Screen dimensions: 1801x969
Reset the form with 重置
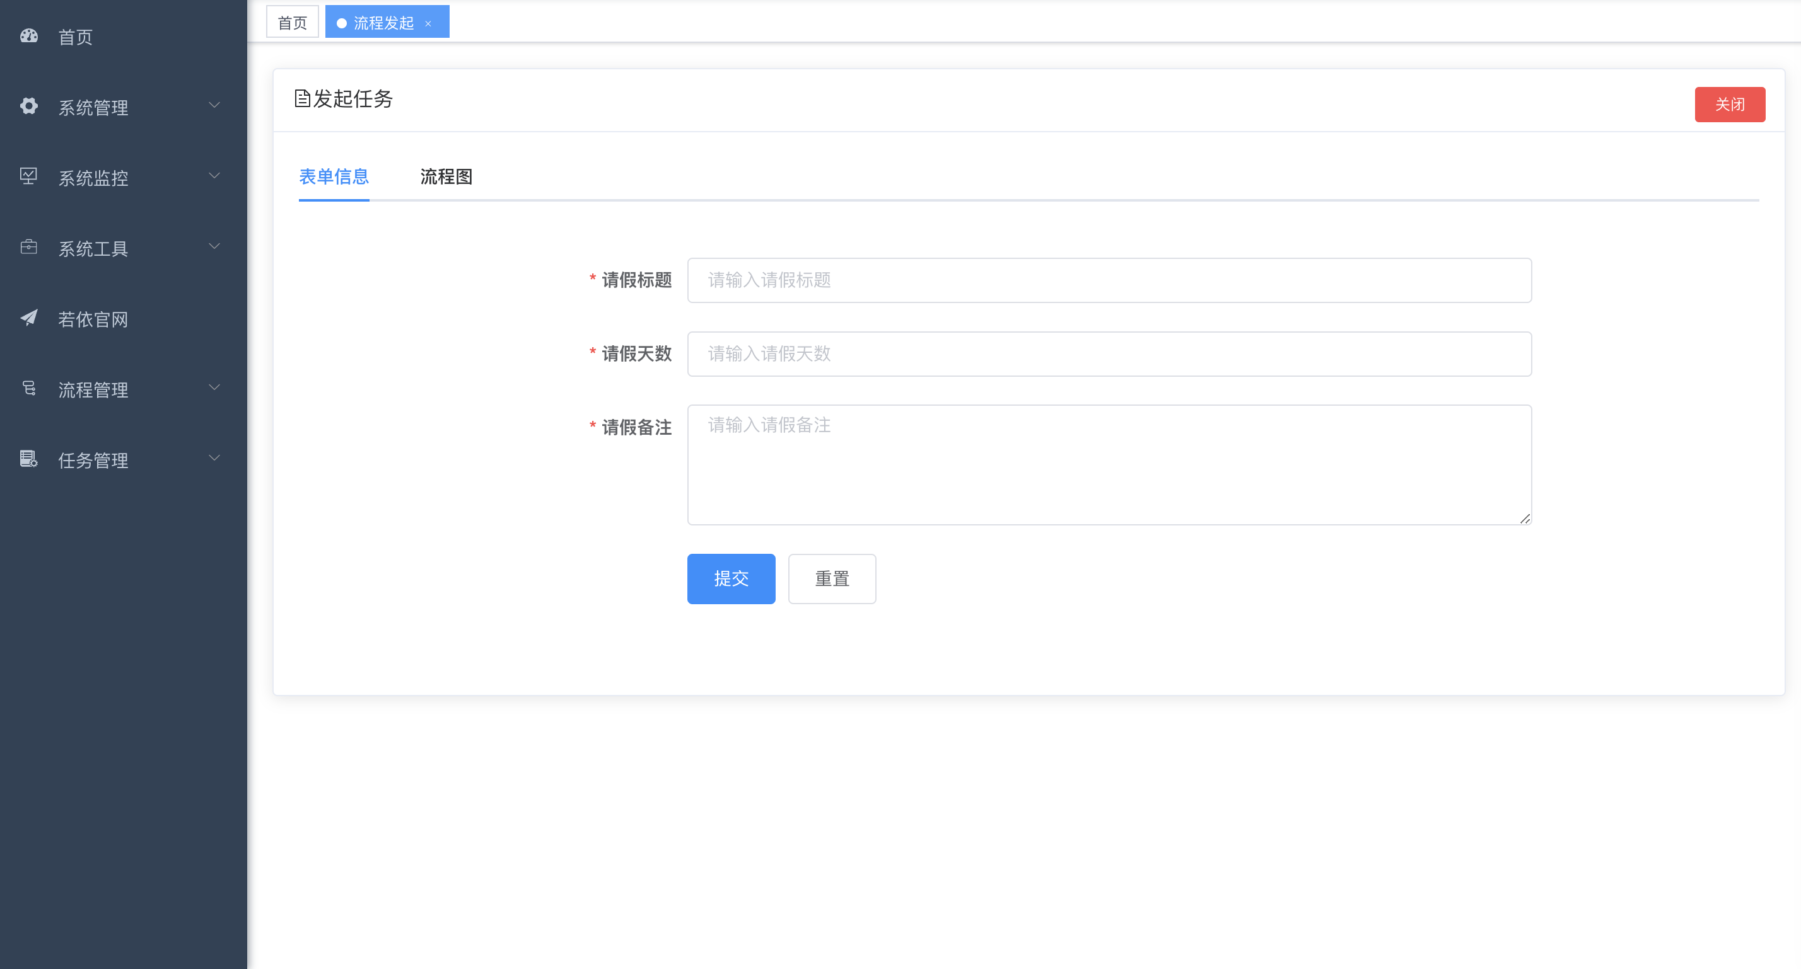pos(832,579)
